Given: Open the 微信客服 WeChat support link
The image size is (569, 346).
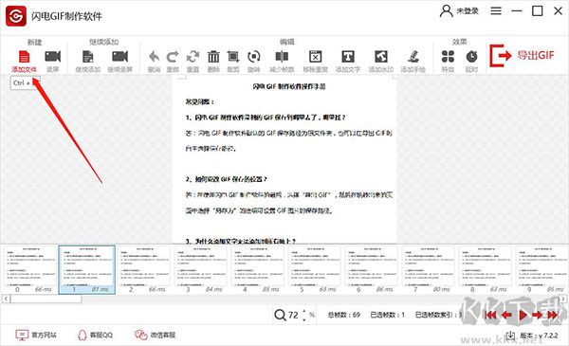Looking at the screenshot, I should coord(155,335).
